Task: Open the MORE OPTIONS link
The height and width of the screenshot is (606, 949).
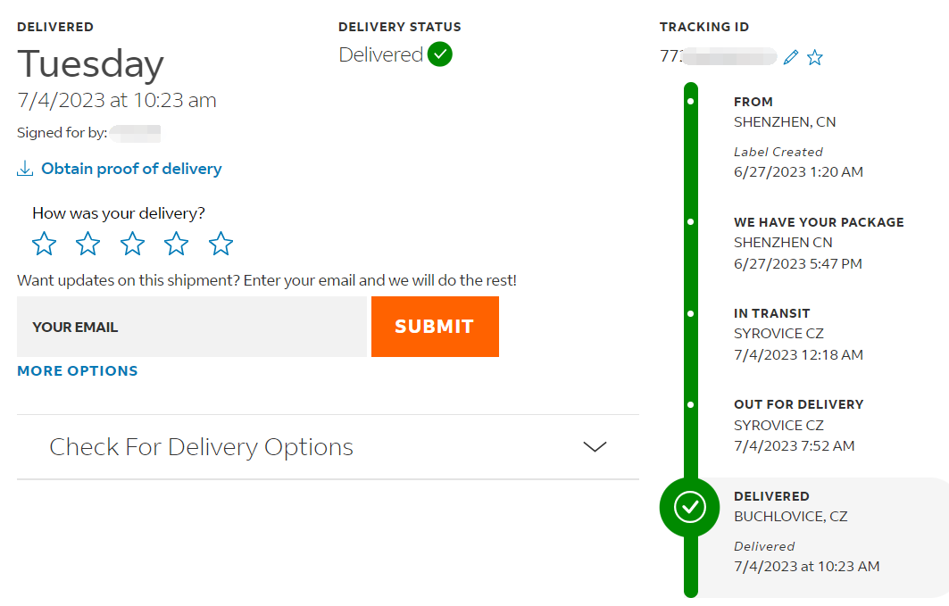Action: click(78, 370)
